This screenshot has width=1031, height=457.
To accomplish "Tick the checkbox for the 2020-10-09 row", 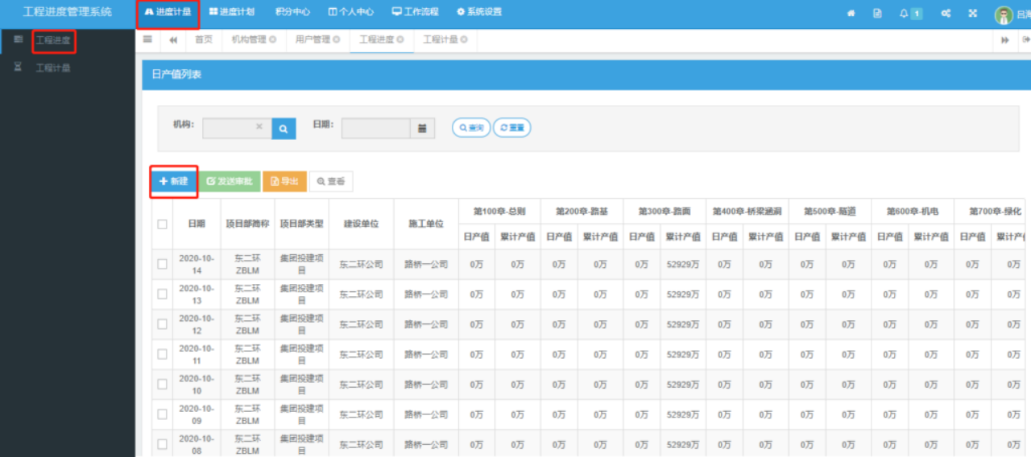I will 162,414.
